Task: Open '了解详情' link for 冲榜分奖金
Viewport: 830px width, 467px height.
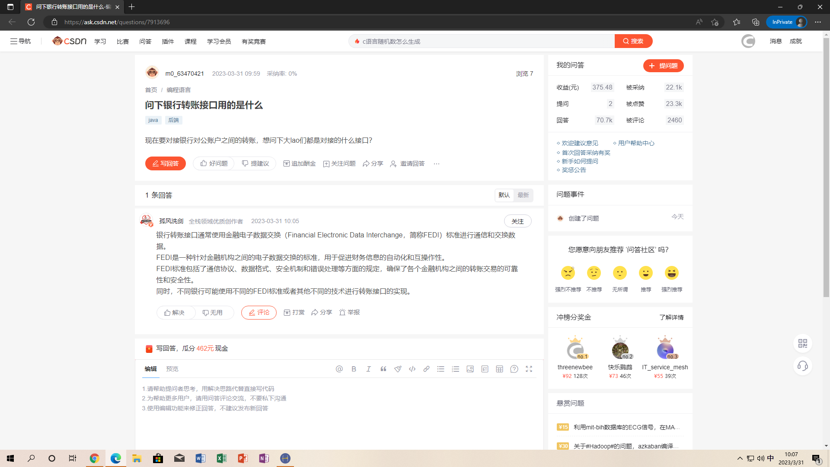Action: (x=671, y=317)
